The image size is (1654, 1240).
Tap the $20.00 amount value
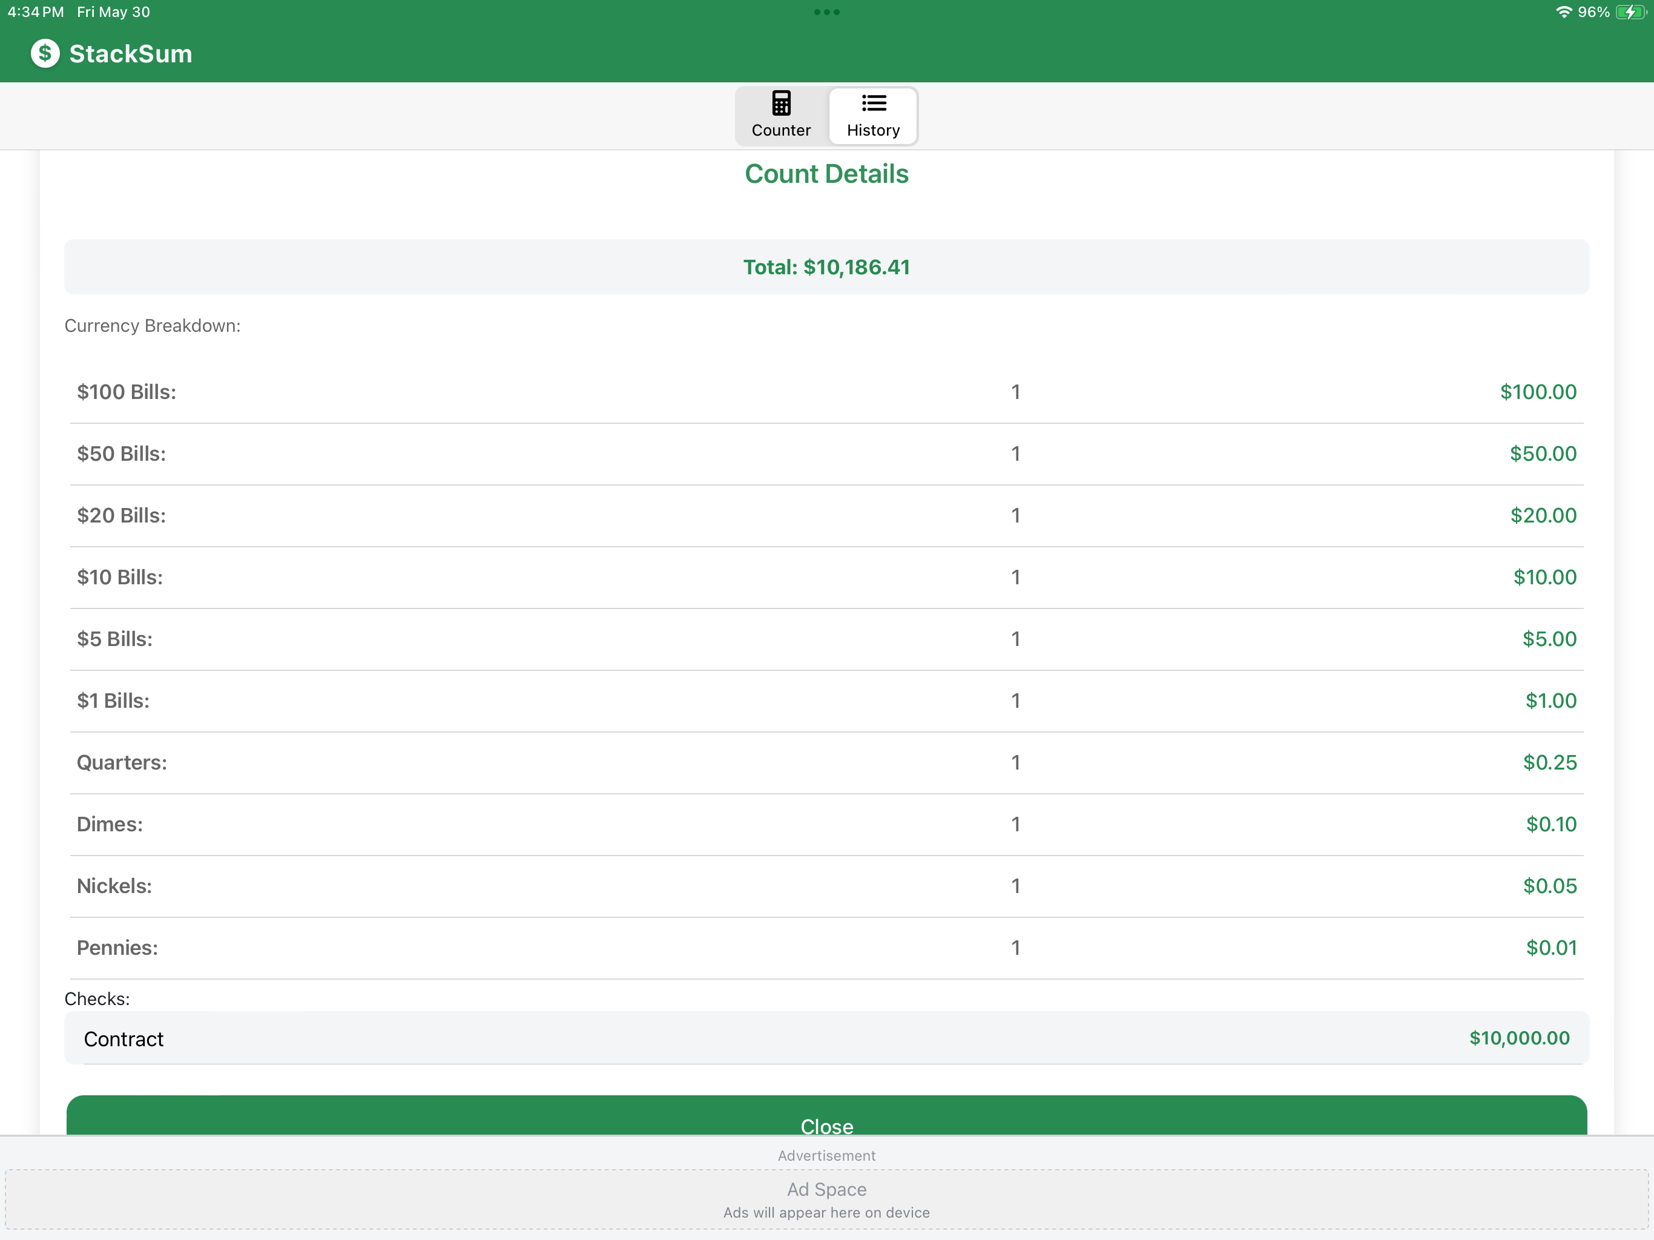[x=1543, y=515]
